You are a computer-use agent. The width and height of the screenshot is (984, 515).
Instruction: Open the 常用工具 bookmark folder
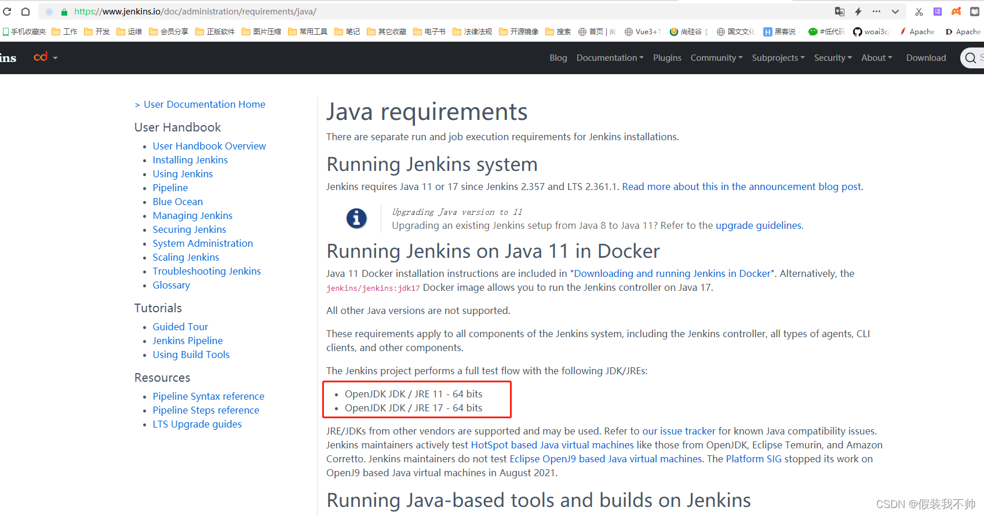[x=308, y=32]
